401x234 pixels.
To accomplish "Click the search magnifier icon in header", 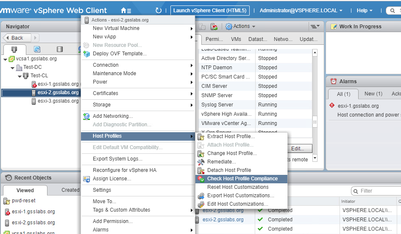I will (x=392, y=11).
